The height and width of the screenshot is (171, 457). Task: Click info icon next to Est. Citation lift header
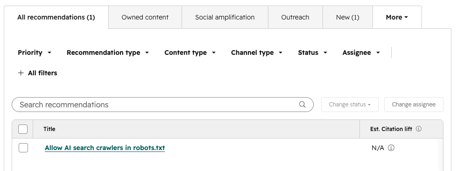point(419,129)
